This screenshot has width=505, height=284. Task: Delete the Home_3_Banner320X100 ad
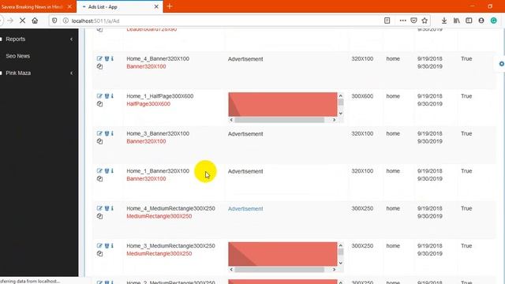[107, 133]
